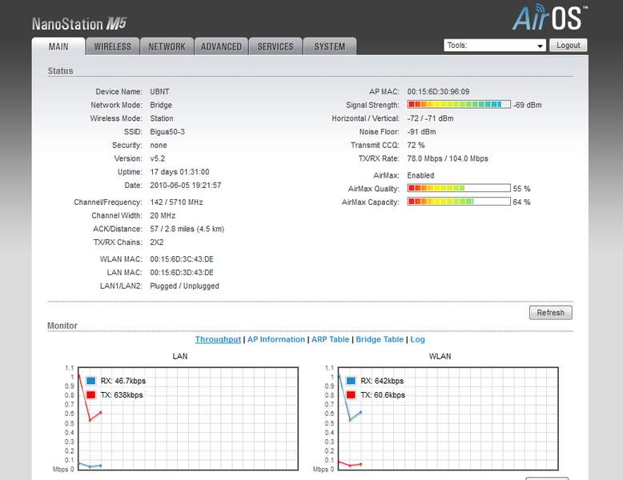Screen dimensions: 623x480
Task: Select the SERVICES tab
Action: click(x=275, y=46)
